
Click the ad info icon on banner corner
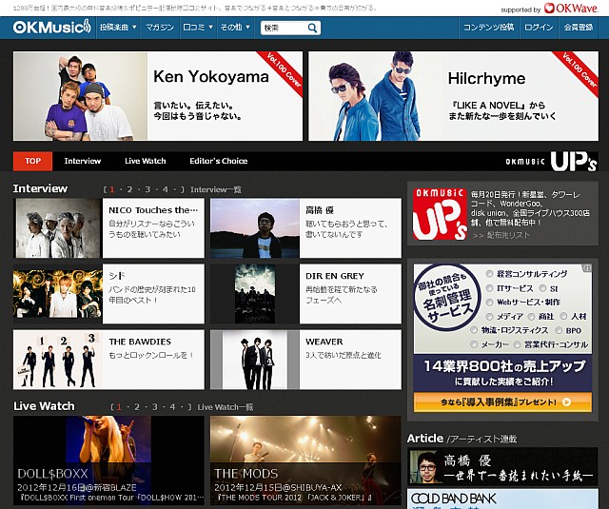coord(587,268)
